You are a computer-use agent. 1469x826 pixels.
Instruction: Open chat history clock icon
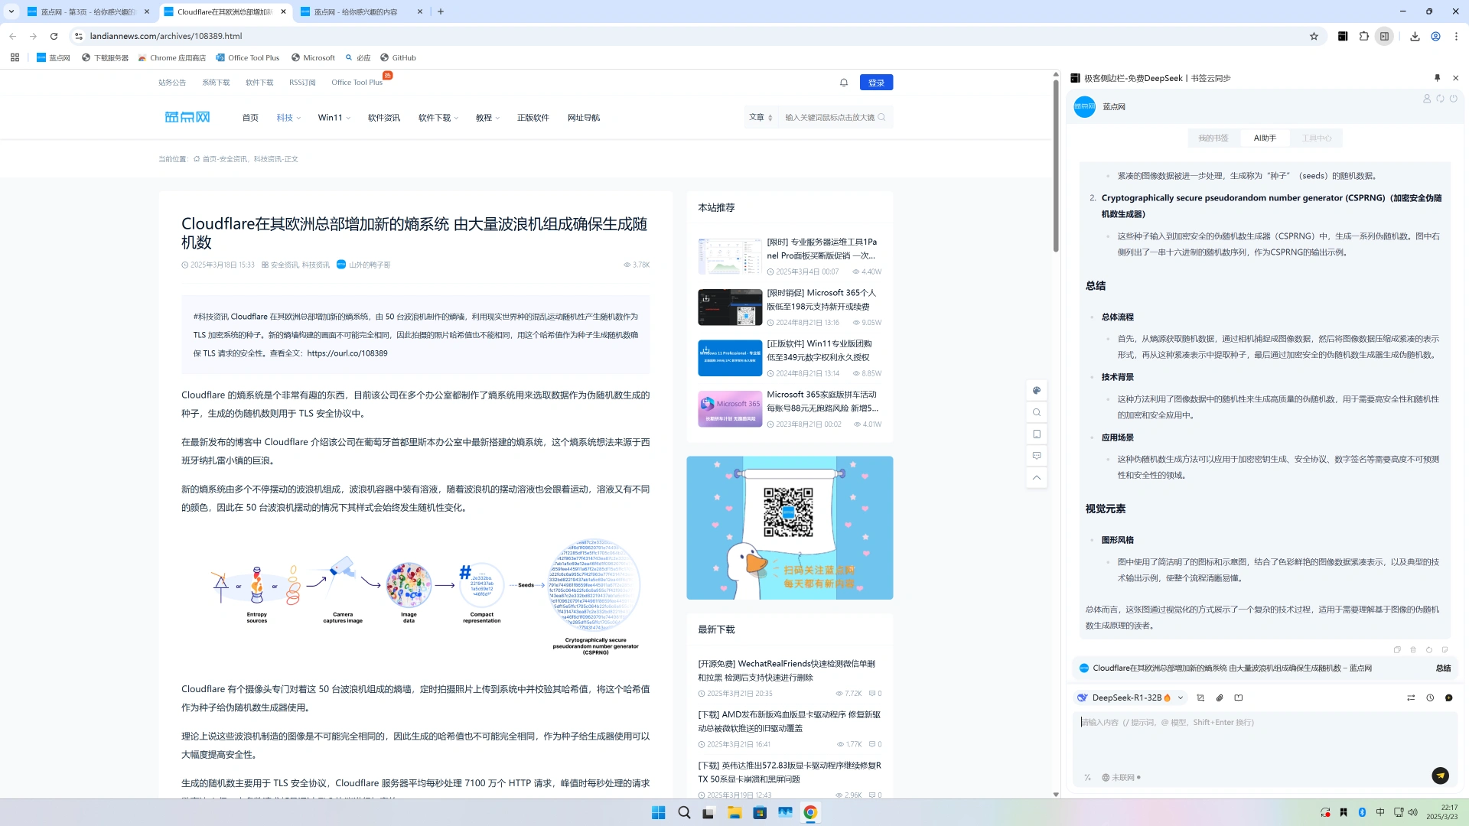tap(1430, 698)
